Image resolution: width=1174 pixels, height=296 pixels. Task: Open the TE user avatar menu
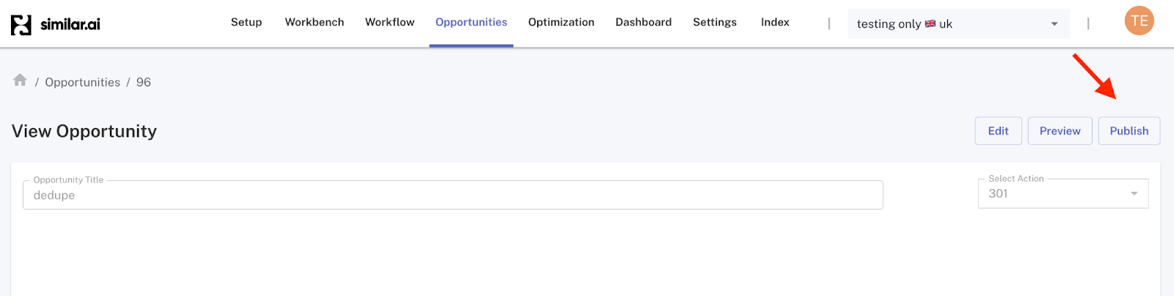1140,21
